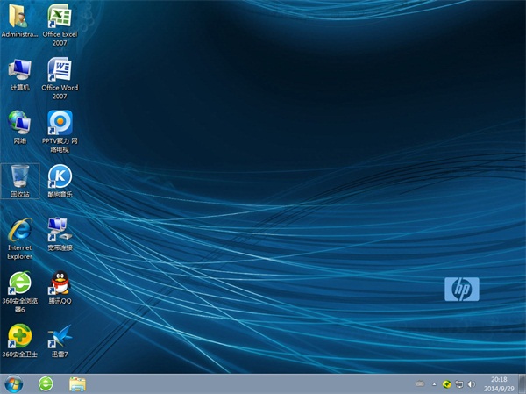Expand hidden system tray icons arrow
The height and width of the screenshot is (394, 526).
pos(434,384)
